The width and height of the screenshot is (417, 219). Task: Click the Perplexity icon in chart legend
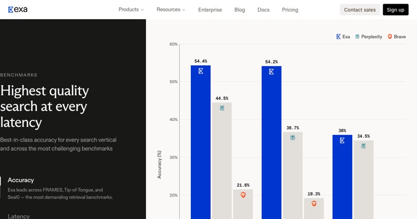(x=357, y=36)
